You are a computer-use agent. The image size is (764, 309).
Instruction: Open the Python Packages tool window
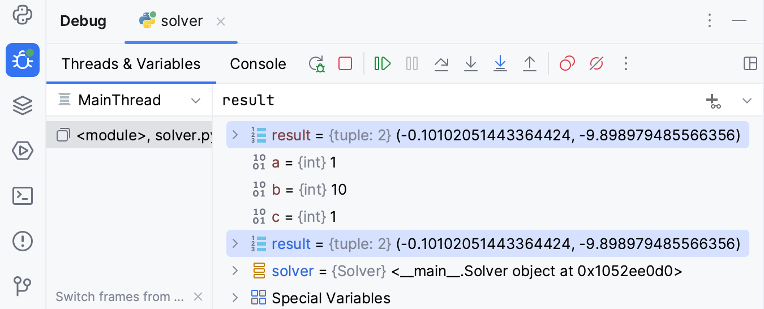pyautogui.click(x=23, y=105)
